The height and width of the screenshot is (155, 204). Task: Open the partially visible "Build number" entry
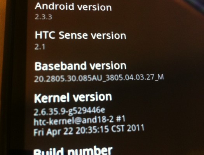point(73,151)
